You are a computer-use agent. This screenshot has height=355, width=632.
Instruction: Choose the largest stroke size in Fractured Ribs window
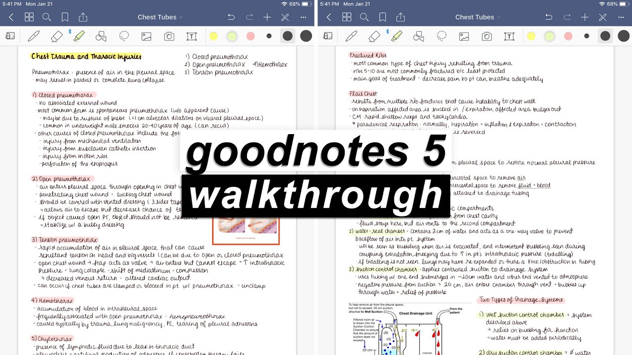[624, 36]
